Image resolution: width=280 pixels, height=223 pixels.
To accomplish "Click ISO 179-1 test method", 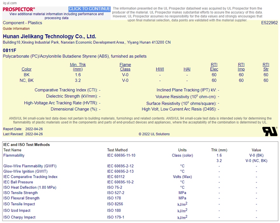I will pyautogui.click(x=116, y=217).
